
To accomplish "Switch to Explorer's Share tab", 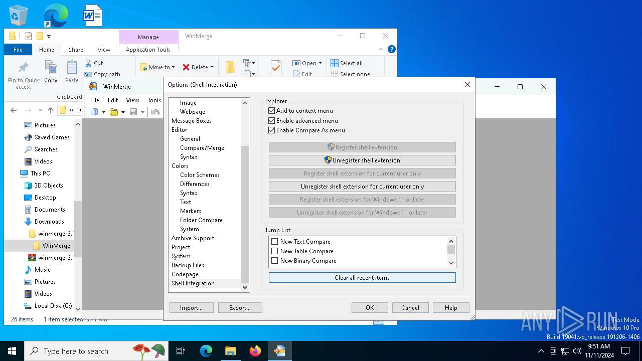I will (76, 50).
